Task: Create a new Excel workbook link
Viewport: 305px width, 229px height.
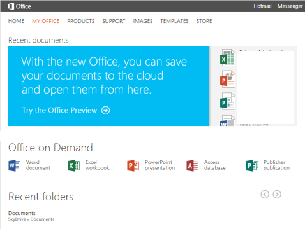Action: 98,165
